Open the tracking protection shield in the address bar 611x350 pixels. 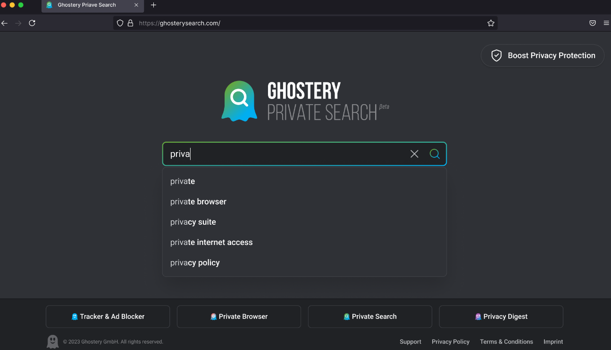click(x=120, y=23)
